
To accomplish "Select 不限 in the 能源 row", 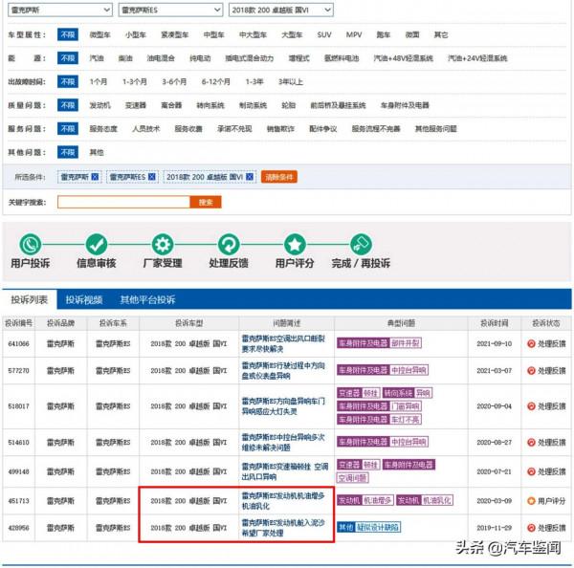I will click(68, 58).
